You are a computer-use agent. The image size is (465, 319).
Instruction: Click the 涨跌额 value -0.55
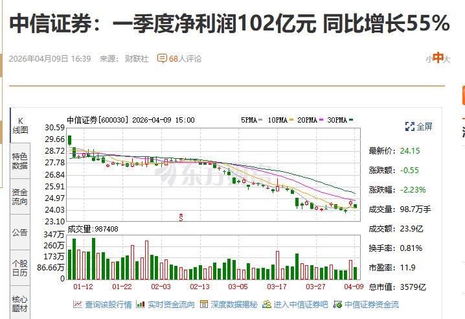click(x=409, y=171)
